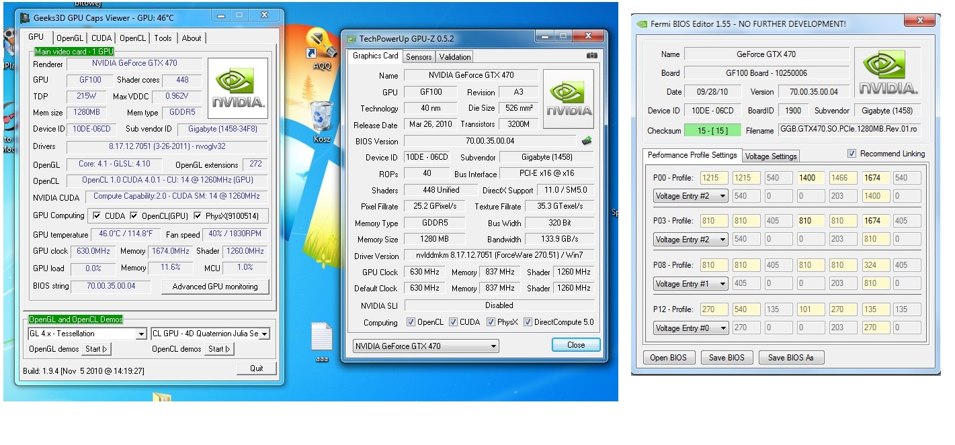Click the NVIDIA logo in GPU-Z window
The width and height of the screenshot is (955, 445).
569,99
